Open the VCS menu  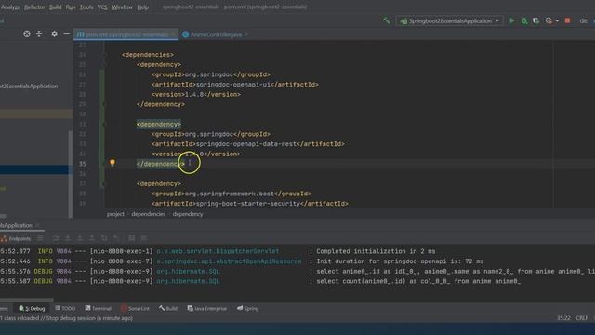[102, 7]
